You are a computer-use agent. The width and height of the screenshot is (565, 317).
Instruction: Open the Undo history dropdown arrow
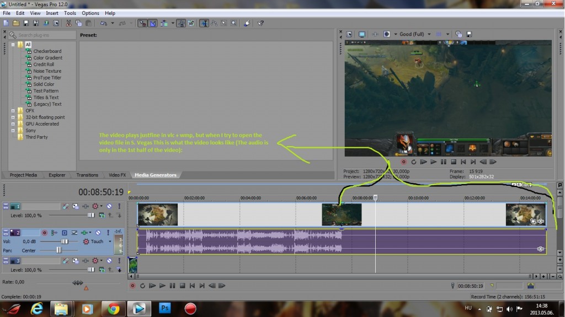pos(113,23)
